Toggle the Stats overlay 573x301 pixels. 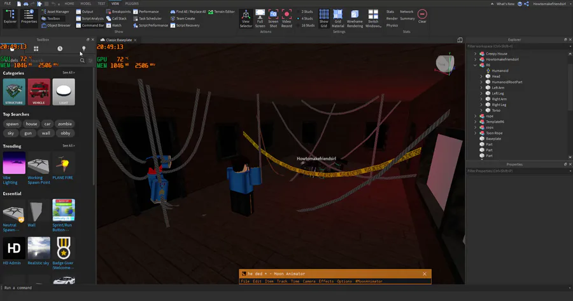[x=390, y=11]
